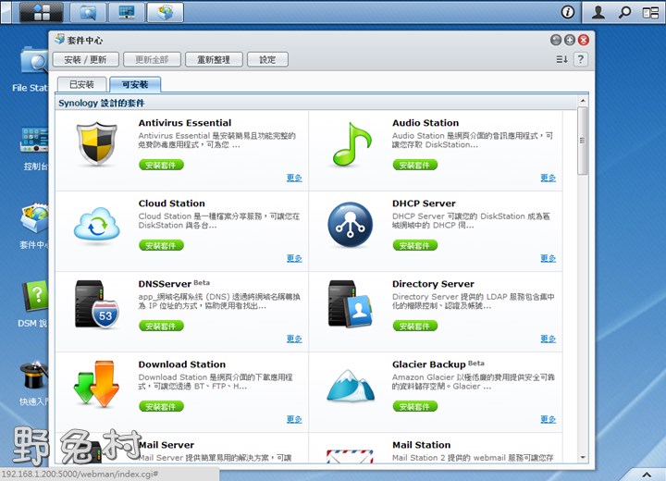Viewport: 666px width, 481px height.
Task: Install the Download Station package
Action: pos(161,407)
